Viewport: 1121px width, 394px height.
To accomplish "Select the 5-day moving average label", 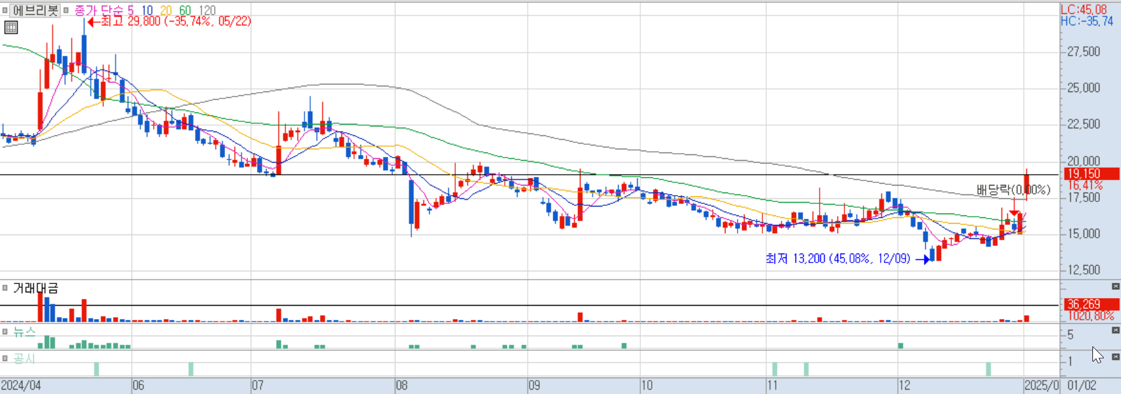I will (x=130, y=10).
